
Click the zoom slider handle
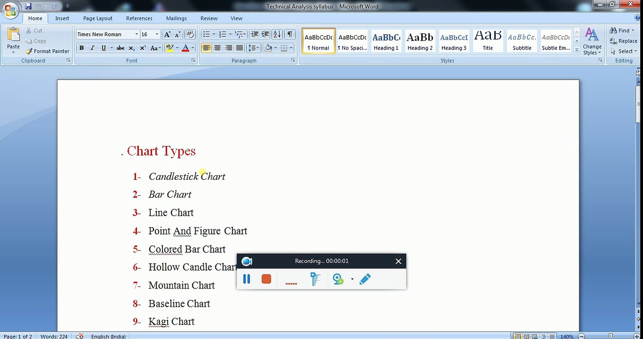[610, 336]
